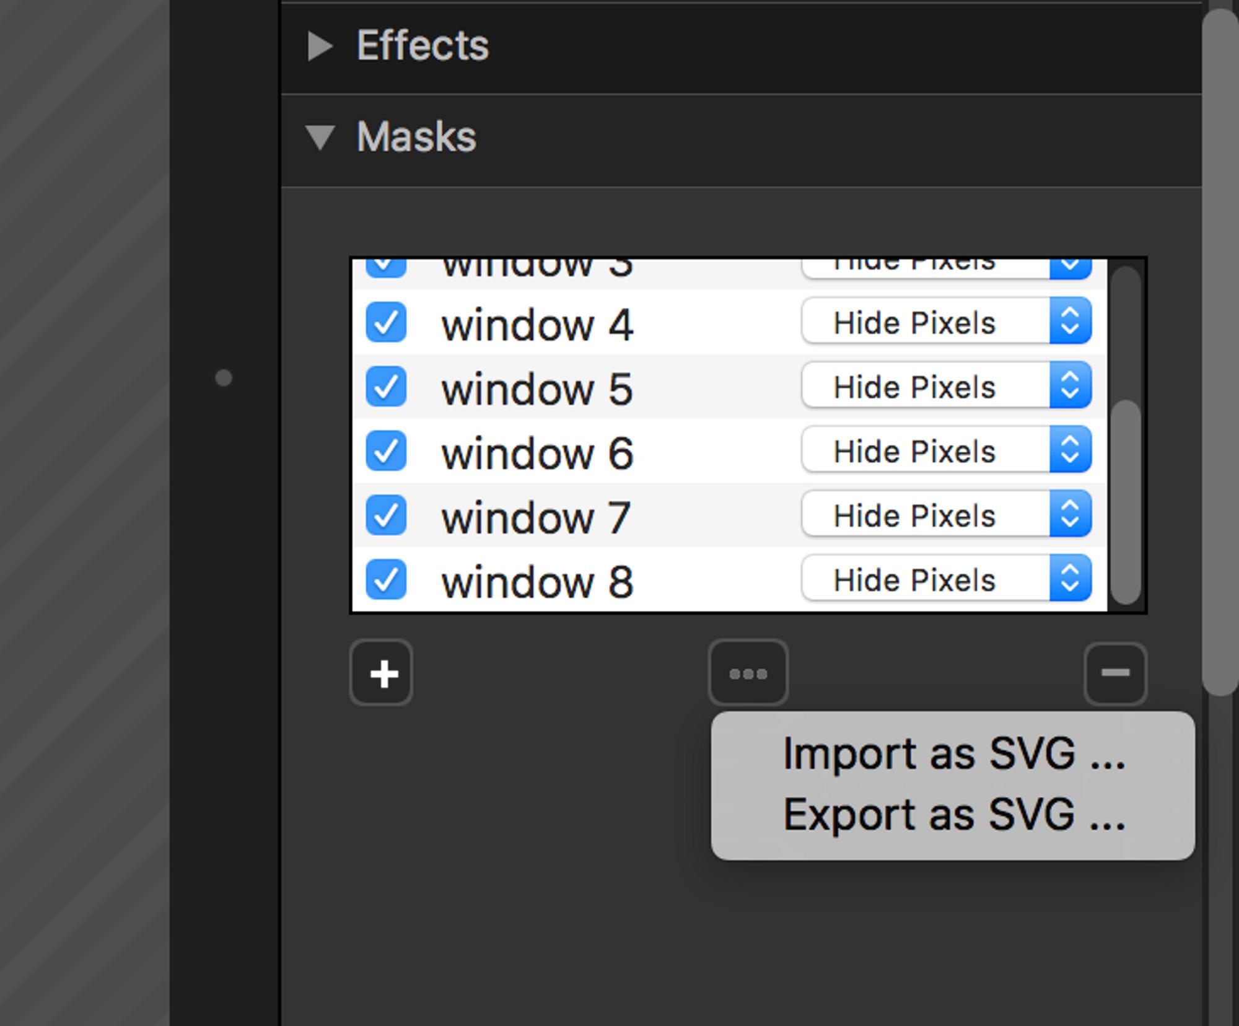The image size is (1239, 1026).
Task: Click the three-dots more options button
Action: click(x=748, y=673)
